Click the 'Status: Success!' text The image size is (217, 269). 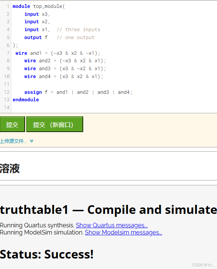pyautogui.click(x=46, y=254)
